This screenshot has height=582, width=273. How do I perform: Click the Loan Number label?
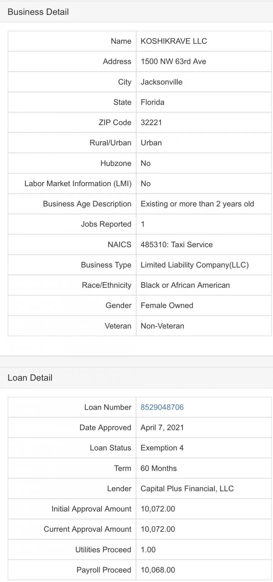point(108,407)
